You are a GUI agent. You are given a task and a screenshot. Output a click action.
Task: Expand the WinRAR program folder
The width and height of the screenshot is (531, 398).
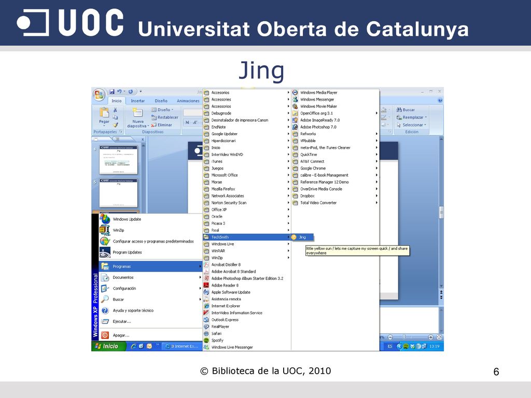click(246, 251)
